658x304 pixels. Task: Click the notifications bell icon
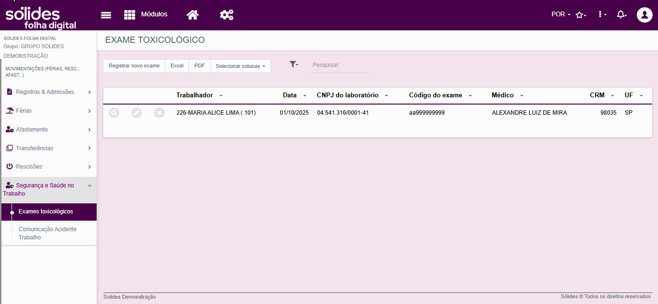(622, 15)
